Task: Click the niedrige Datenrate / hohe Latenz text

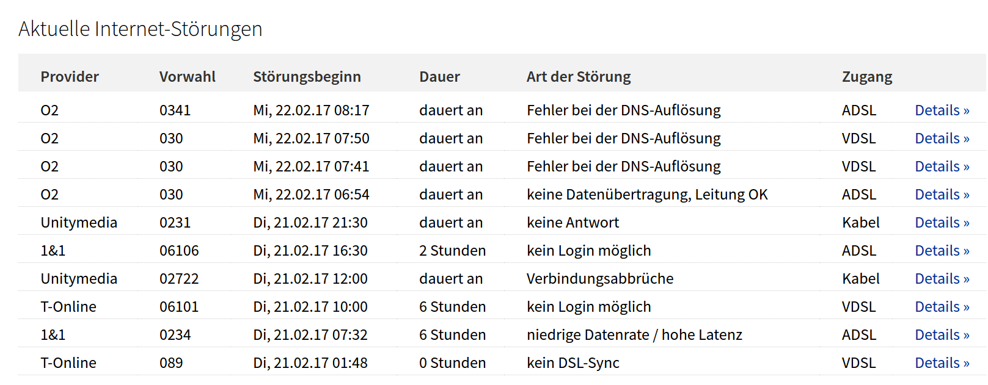Action: [x=634, y=335]
